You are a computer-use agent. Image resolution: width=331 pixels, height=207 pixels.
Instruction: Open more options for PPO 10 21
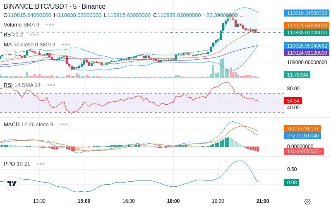pyautogui.click(x=41, y=164)
